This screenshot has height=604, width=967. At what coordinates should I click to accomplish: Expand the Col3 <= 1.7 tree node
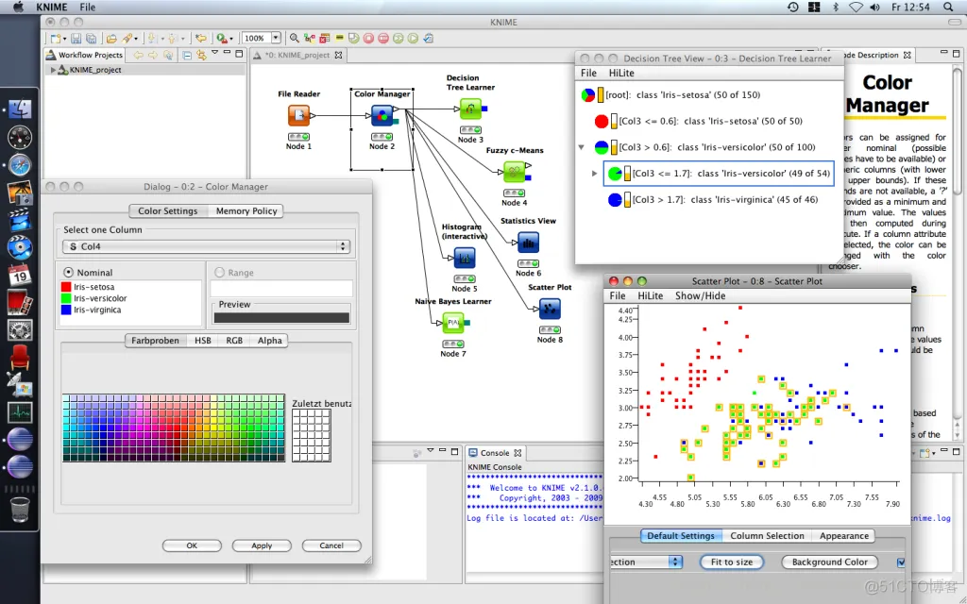[594, 174]
